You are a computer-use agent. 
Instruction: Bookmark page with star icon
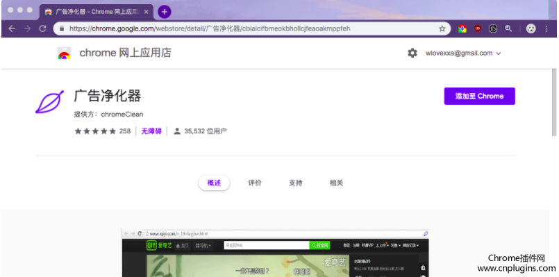pyautogui.click(x=442, y=29)
